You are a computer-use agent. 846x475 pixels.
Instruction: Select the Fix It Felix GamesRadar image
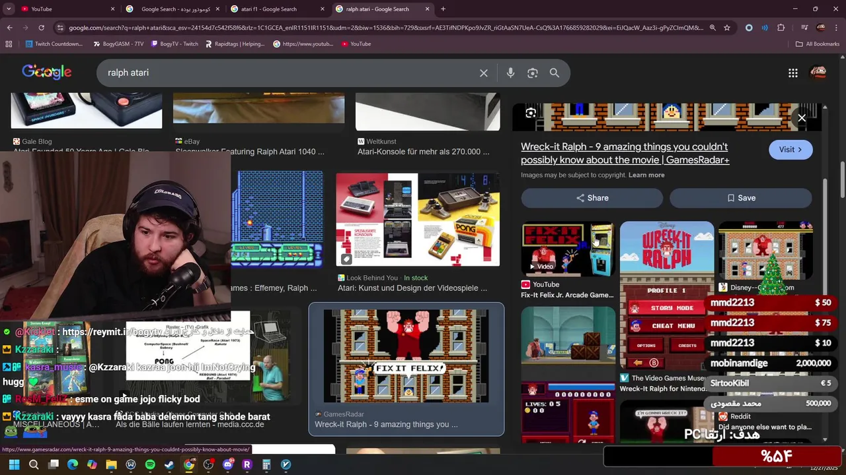[406, 356]
